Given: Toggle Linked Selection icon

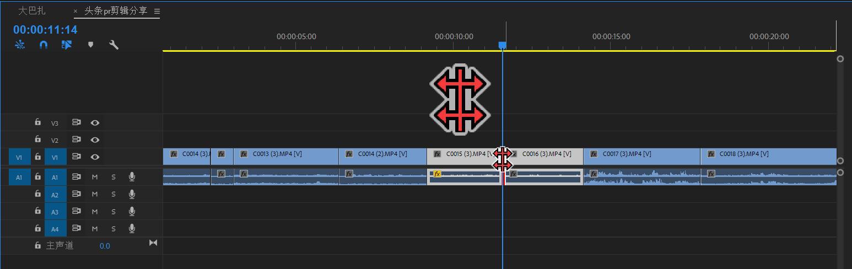Looking at the screenshot, I should click(x=67, y=45).
